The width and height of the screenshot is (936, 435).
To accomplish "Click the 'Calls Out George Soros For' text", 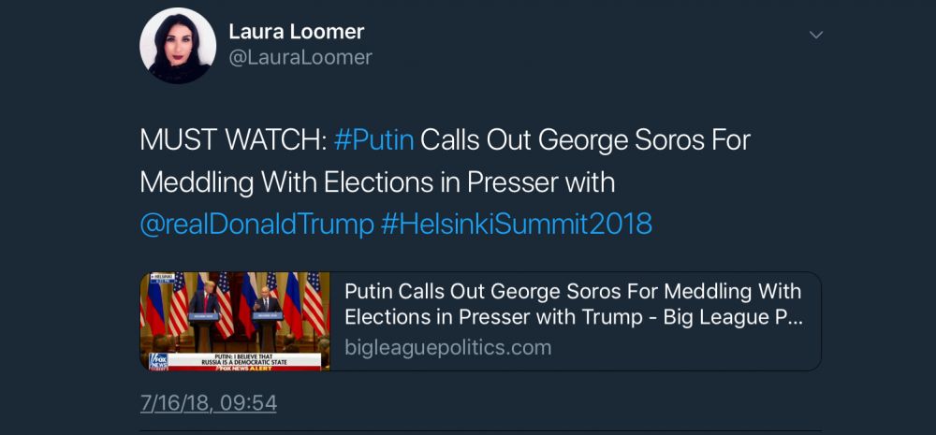I will point(585,140).
